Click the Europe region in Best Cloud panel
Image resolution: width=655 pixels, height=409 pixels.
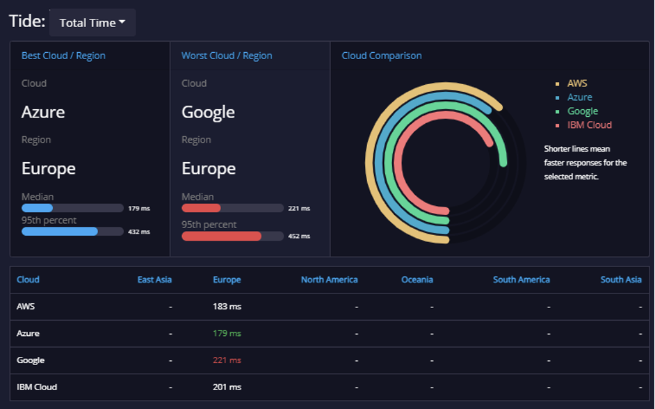pyautogui.click(x=49, y=169)
